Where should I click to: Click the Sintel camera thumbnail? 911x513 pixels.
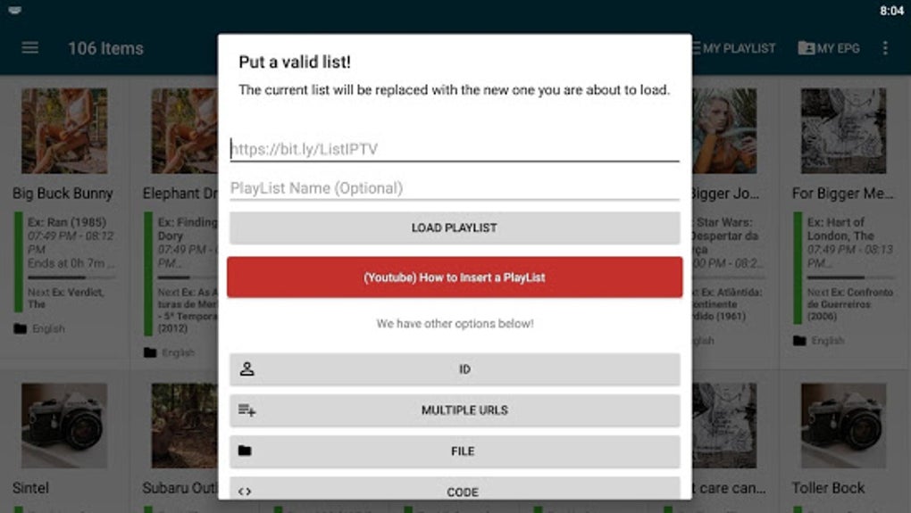[64, 426]
